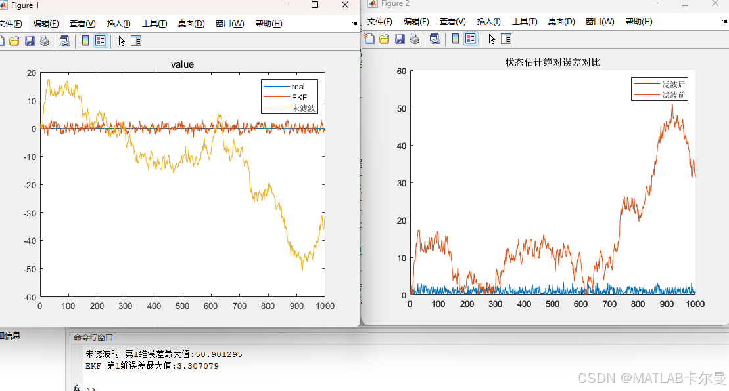The width and height of the screenshot is (729, 391).
Task: Select the '未滤波' legend entry in Figure 1
Action: point(290,108)
